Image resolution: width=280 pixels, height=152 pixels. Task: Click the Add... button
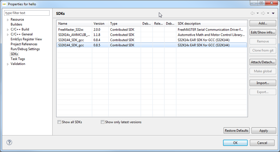[x=263, y=23]
